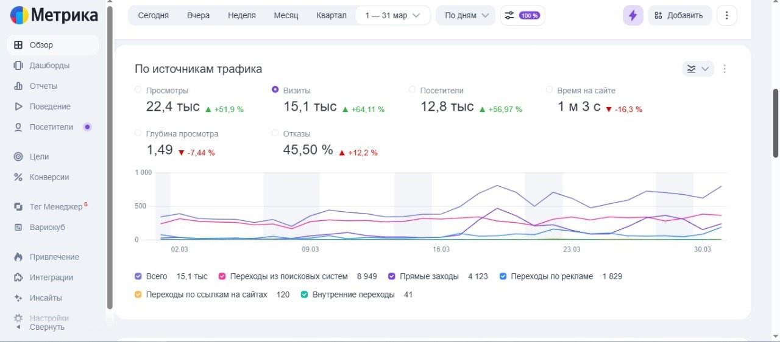780x342 pixels.
Task: Select the Отказы metric radio
Action: coord(275,133)
